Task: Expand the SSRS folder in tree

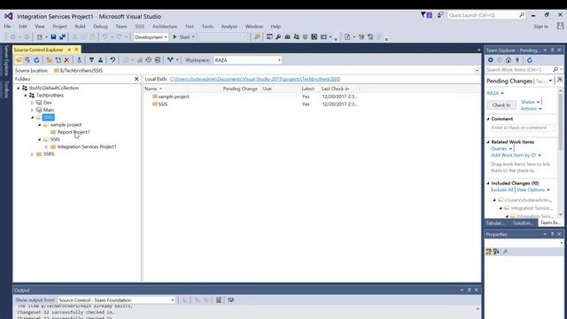Action: point(32,154)
